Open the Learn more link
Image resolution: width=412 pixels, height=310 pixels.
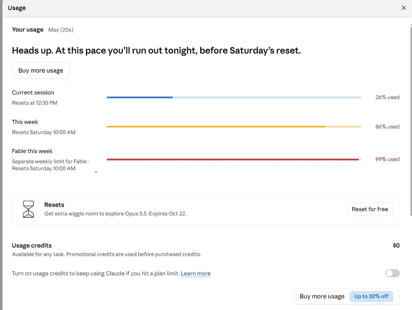(x=196, y=274)
